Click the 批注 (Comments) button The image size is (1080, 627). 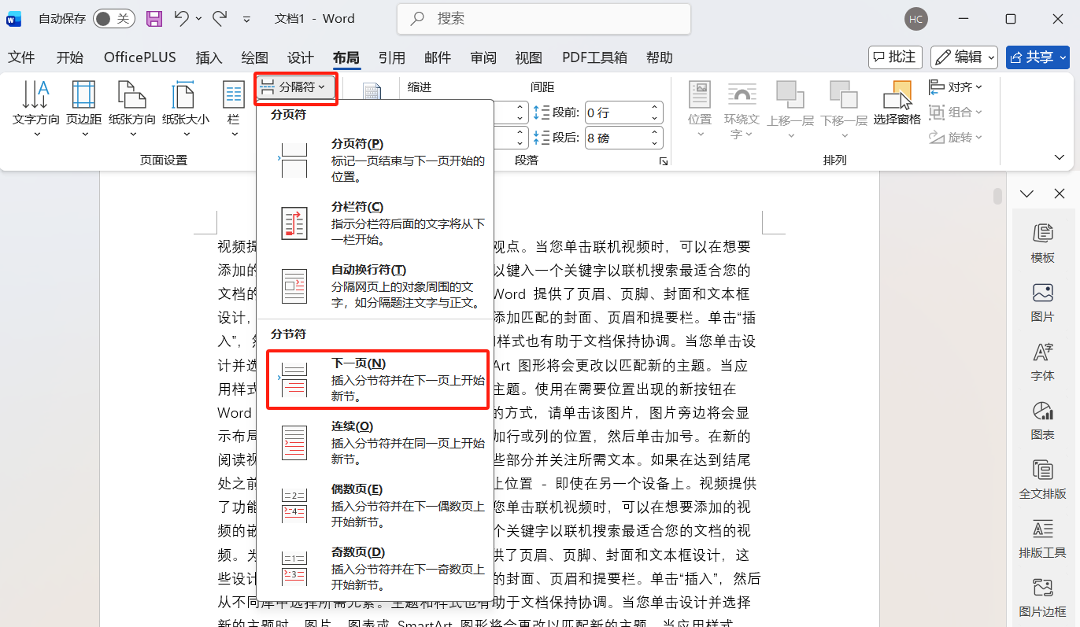pos(894,57)
